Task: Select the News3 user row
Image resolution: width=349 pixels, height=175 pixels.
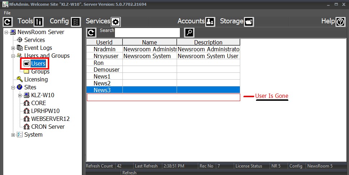Action: pos(163,90)
